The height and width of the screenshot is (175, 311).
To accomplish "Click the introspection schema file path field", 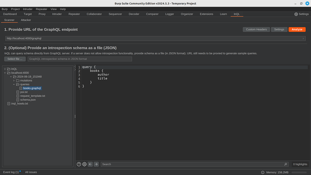I will pyautogui.click(x=80, y=59).
